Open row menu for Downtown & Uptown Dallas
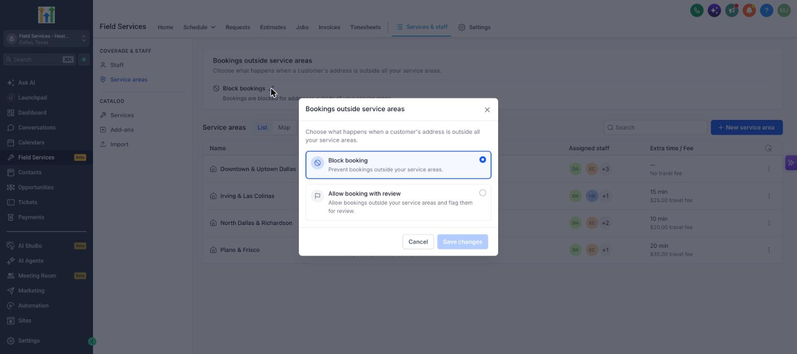Image resolution: width=797 pixels, height=354 pixels. pyautogui.click(x=769, y=169)
